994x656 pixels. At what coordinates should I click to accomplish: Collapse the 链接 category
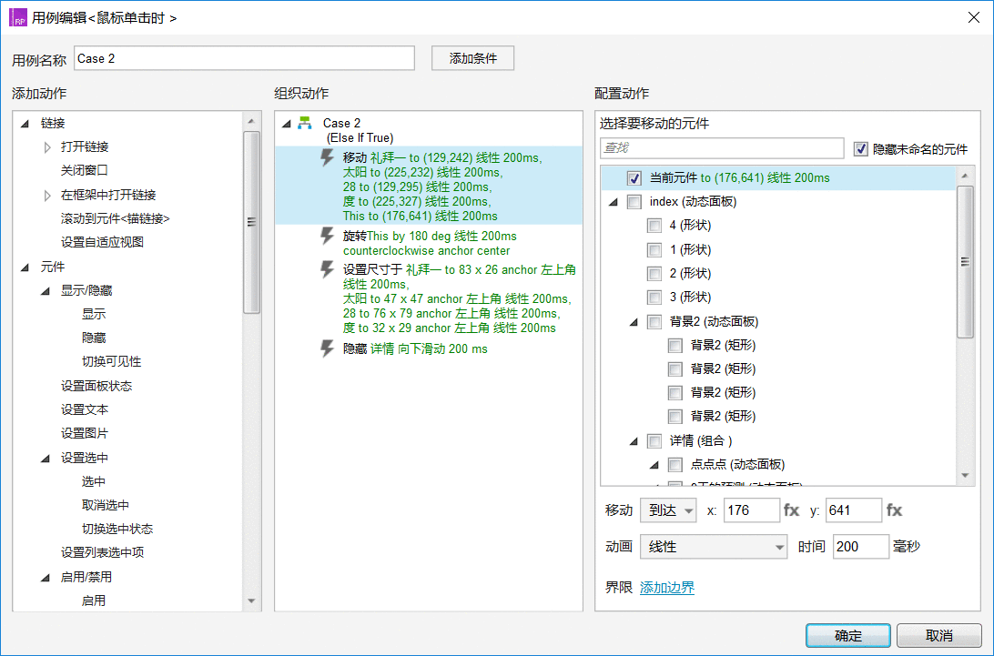click(25, 124)
